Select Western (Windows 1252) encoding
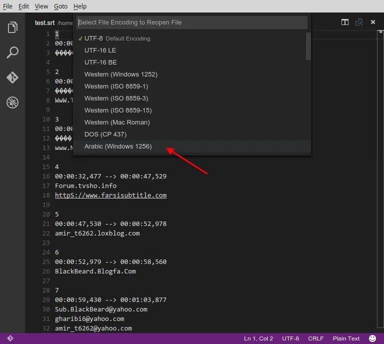Viewport: 384px width, 344px height. (192, 74)
